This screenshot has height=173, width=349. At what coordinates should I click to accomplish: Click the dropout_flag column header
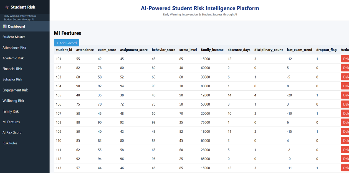tap(326, 50)
